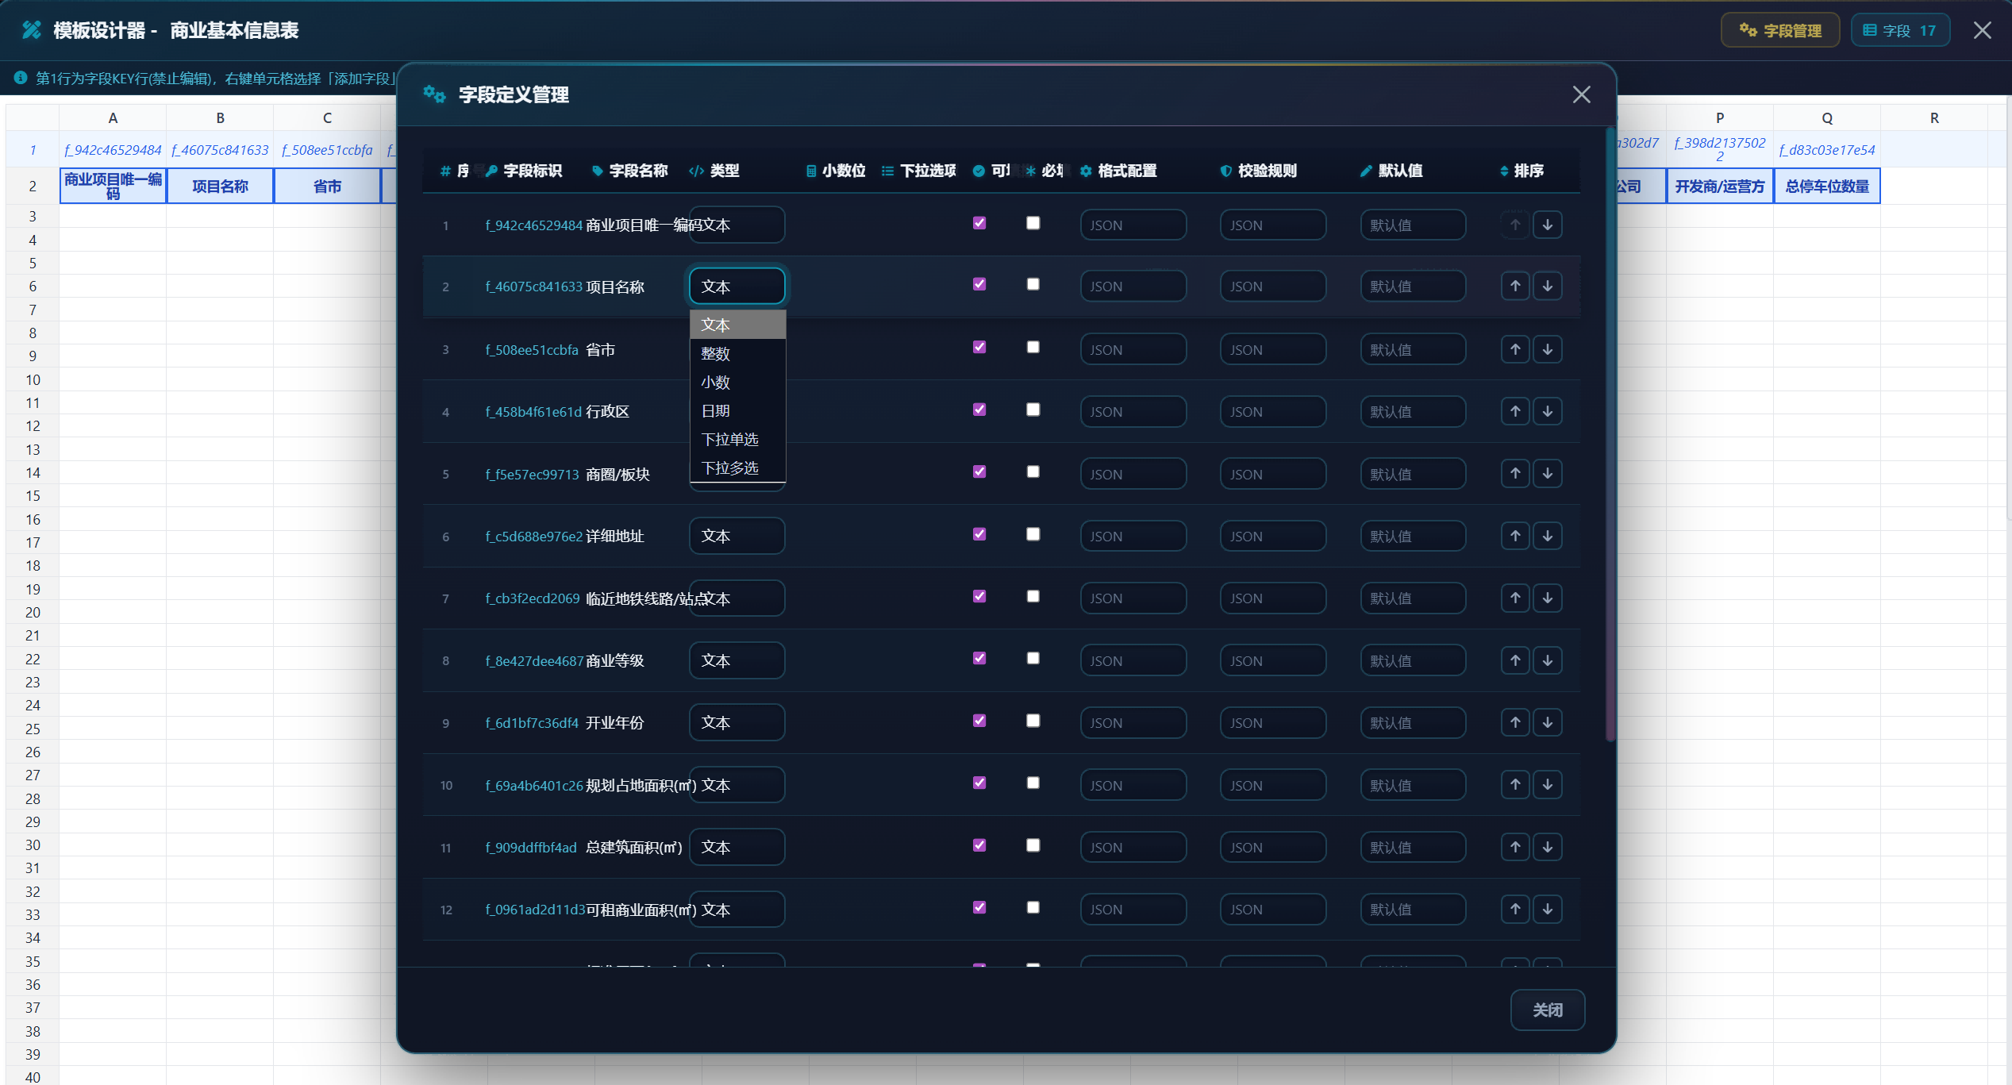Move 商业项目唯一编码 row down arrow

coord(1548,225)
